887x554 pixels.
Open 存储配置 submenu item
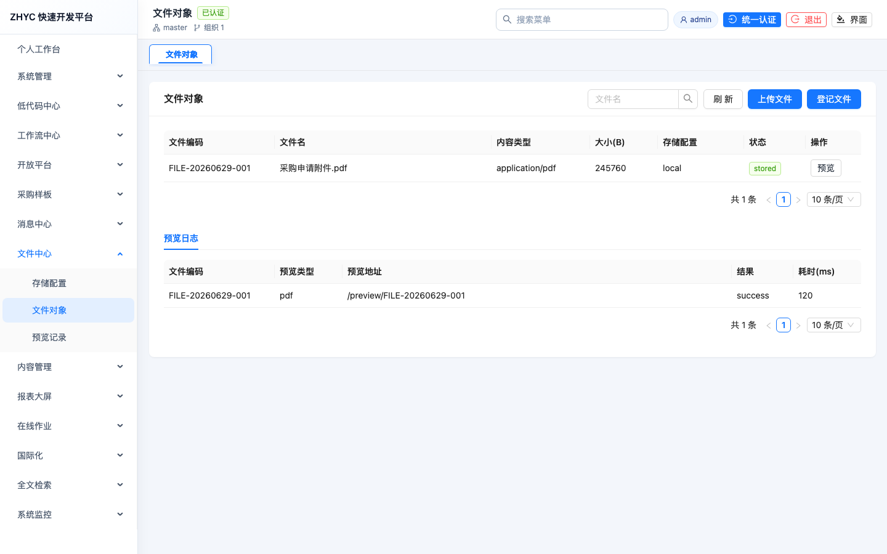[x=68, y=283]
